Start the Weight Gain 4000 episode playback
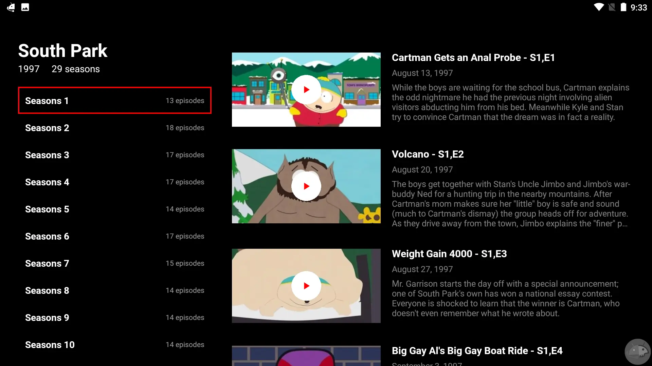652x366 pixels. pyautogui.click(x=306, y=286)
